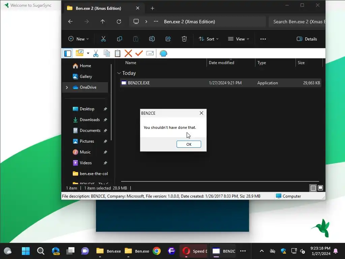Click the Search Ben.exe 2 search box
Viewport: 345px width, 259px height.
[297, 22]
